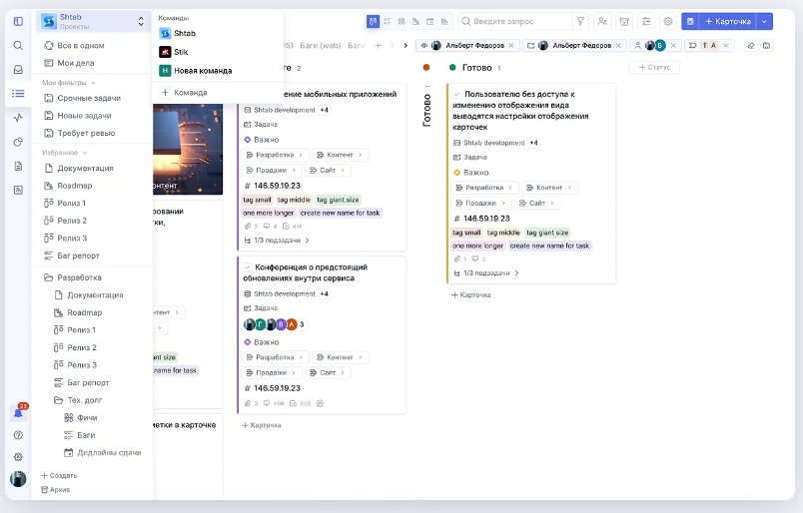803x513 pixels.
Task: Click the filter funnel icon beside search
Action: (x=580, y=21)
